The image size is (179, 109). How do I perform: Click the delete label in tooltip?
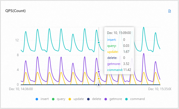tap(112, 58)
